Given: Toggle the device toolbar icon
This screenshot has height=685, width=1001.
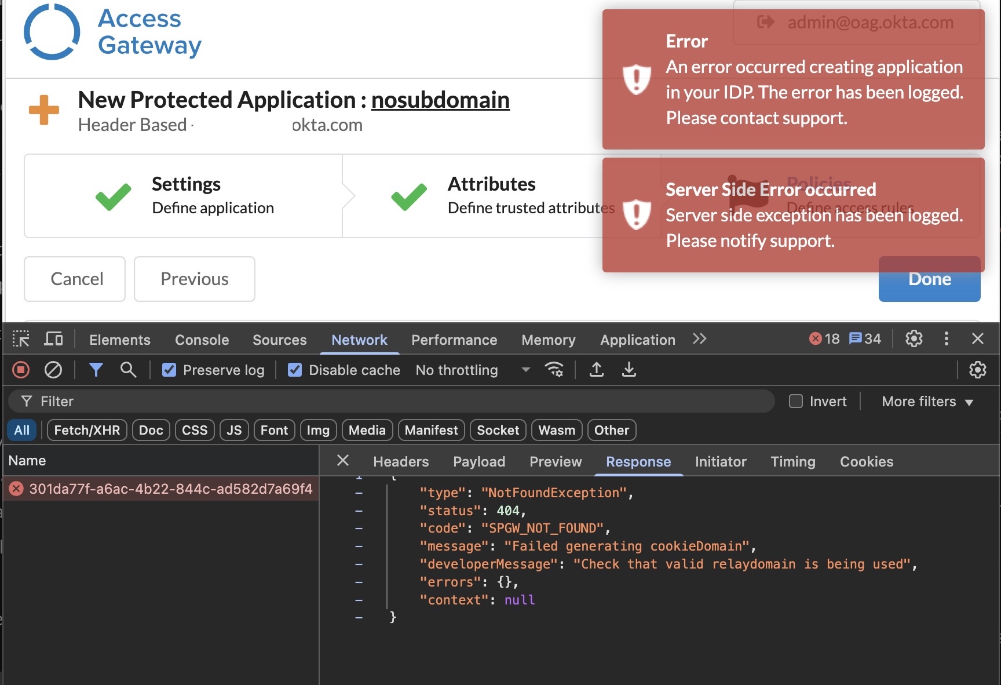Looking at the screenshot, I should click(54, 339).
